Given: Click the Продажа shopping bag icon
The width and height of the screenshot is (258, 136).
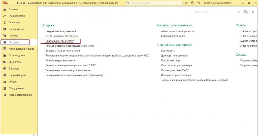Looking at the screenshot, I should (5, 42).
